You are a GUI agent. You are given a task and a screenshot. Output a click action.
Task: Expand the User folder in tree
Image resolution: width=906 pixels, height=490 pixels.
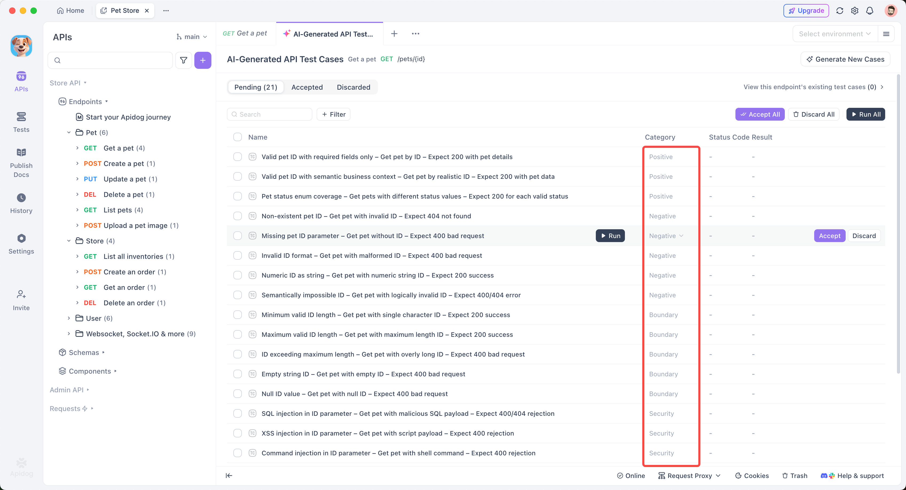click(x=69, y=318)
